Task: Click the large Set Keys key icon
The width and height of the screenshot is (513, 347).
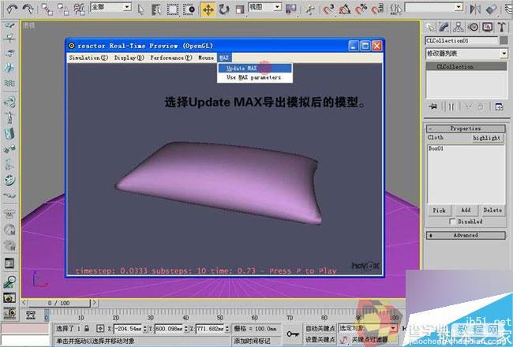Action: pos(292,334)
